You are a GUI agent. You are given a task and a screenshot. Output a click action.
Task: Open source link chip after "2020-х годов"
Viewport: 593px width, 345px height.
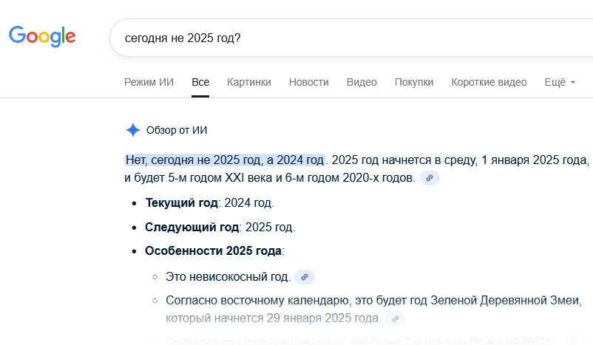tap(430, 178)
